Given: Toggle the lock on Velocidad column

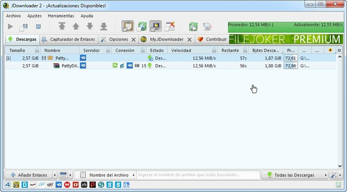Looking at the screenshot, I should point(214,50).
